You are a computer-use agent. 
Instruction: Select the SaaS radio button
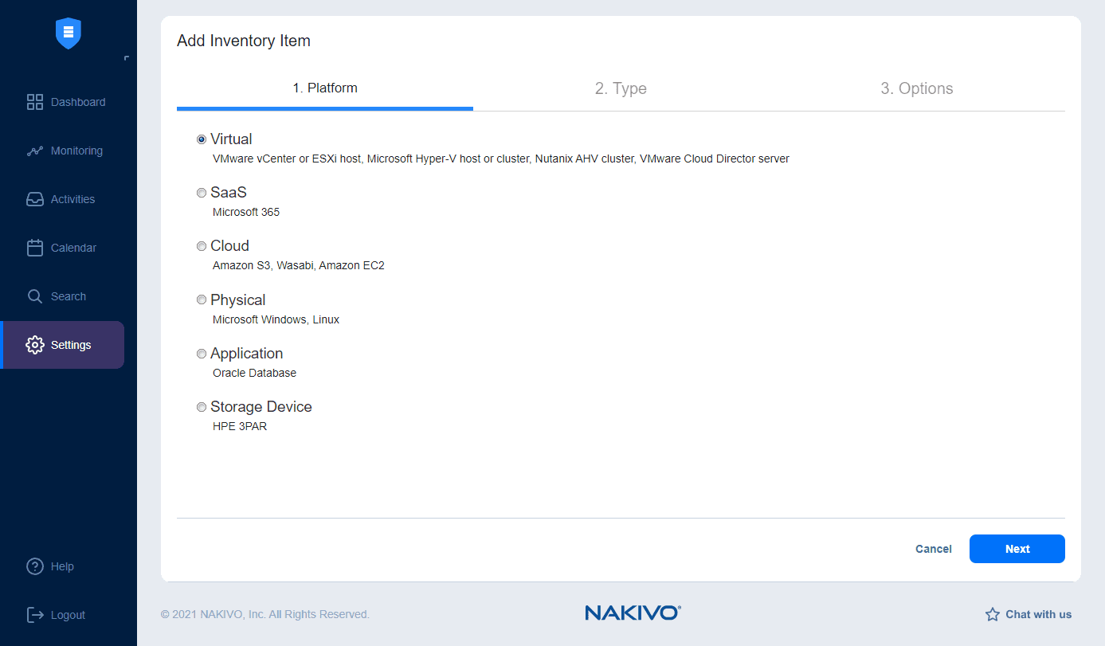[202, 193]
